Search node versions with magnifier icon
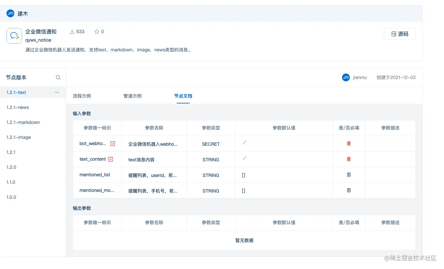This screenshot has height=269, width=444. coord(58,77)
